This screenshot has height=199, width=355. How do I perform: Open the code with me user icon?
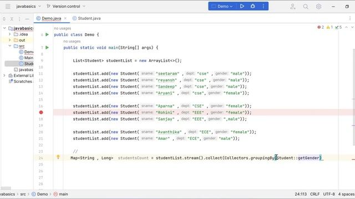point(293,7)
